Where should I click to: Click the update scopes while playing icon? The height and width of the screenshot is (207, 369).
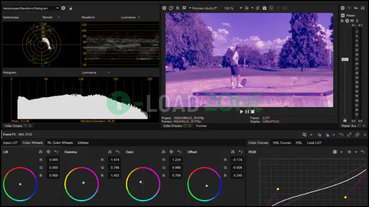coord(70,8)
